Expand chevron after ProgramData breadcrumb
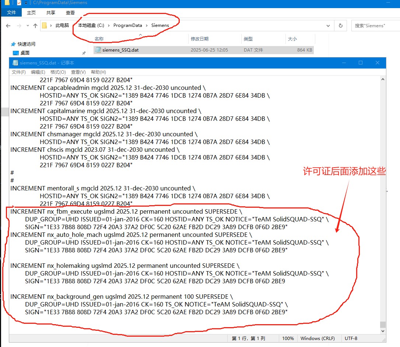This screenshot has height=347, width=400. pos(147,25)
